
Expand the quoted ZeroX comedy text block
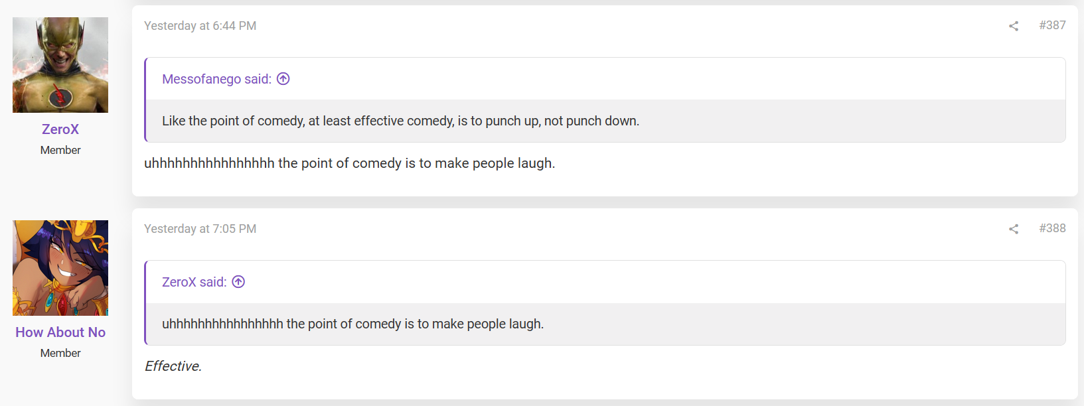tap(605, 324)
